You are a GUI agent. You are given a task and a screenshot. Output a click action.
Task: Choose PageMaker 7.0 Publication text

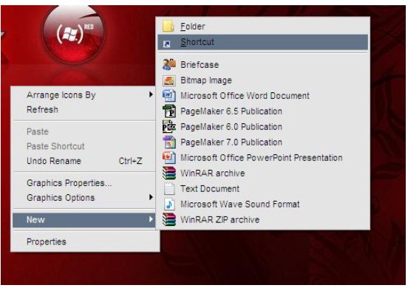pos(231,143)
